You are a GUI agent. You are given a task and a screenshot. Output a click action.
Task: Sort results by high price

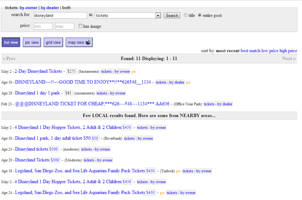coord(288,51)
